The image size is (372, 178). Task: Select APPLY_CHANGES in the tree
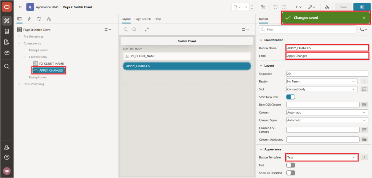point(48,70)
